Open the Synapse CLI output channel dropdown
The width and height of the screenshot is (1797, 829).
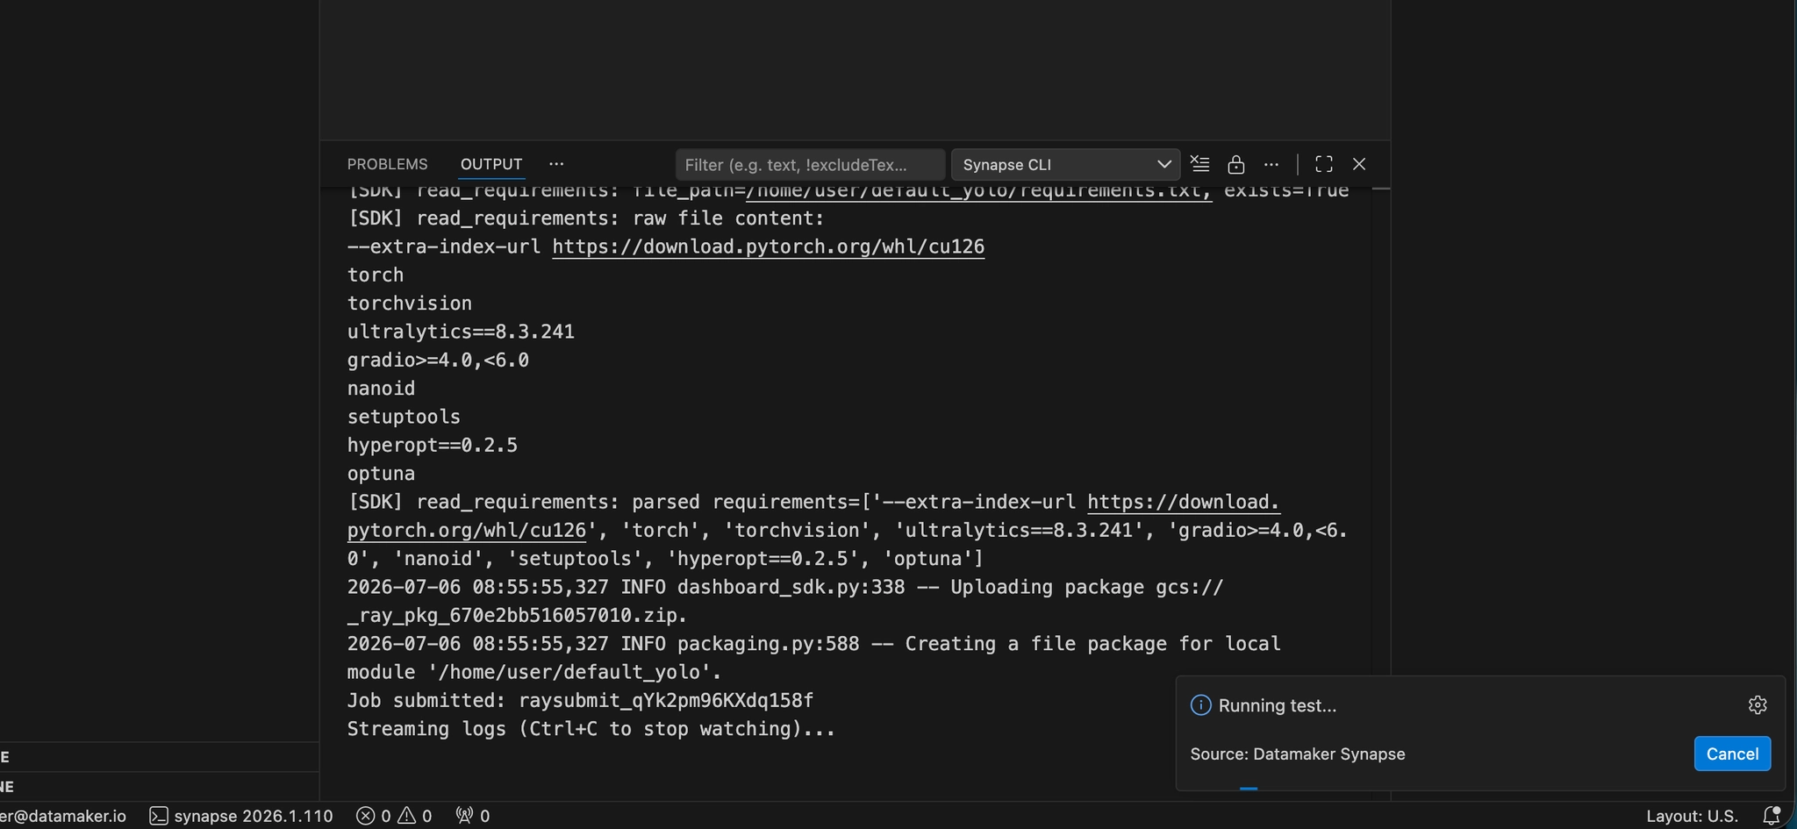tap(1065, 165)
